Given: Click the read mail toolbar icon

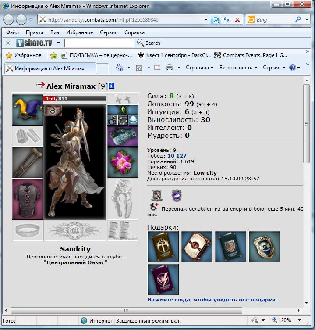Looking at the screenshot, I should point(157,68).
